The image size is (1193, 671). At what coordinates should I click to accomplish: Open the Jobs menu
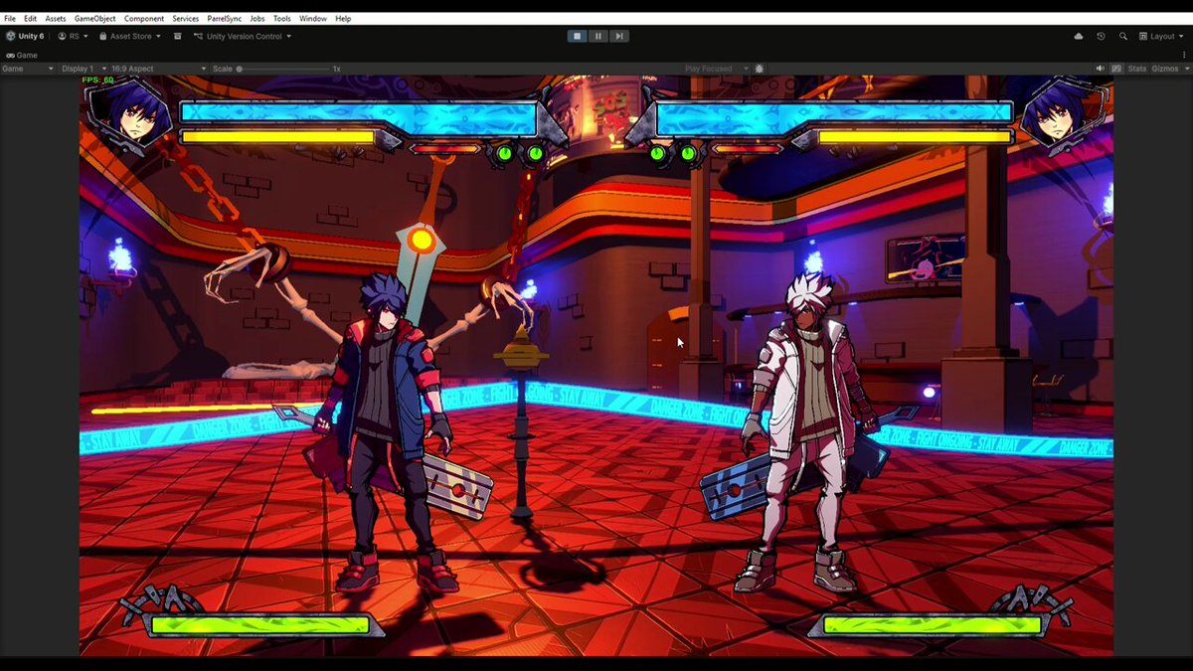coord(257,19)
